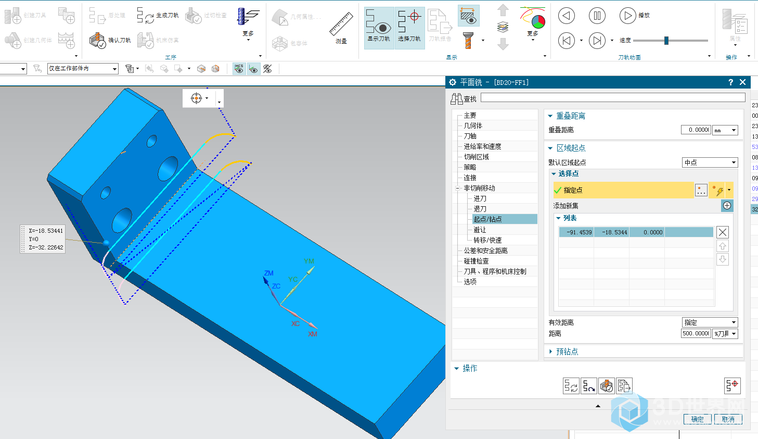The height and width of the screenshot is (439, 758).
Task: Select 碰撞检查 in the dialog tree
Action: tap(476, 261)
